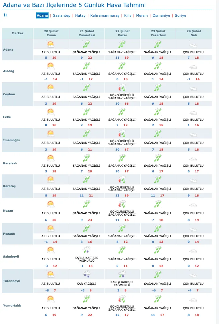Click Tufanbeyli's snow icon for 21 Şubat

click(x=86, y=274)
